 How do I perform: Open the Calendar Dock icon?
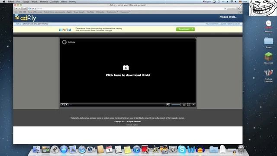coord(110,149)
